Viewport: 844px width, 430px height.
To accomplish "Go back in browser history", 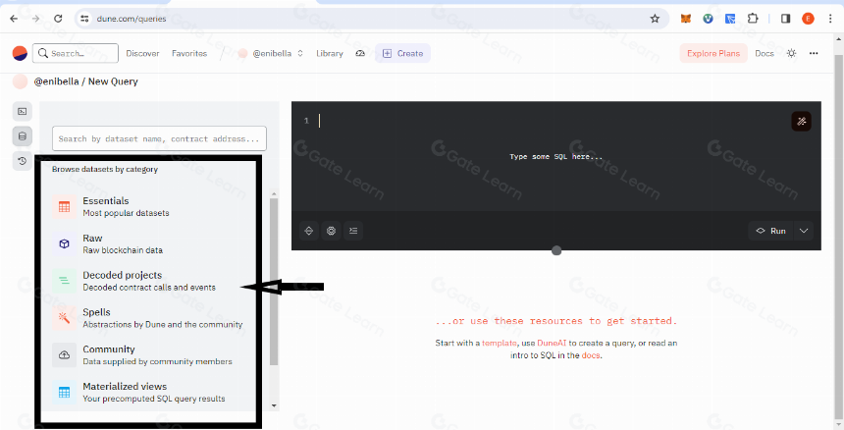I will (x=14, y=19).
